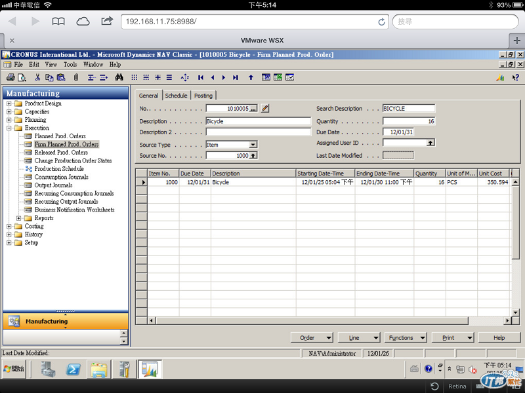Click the grid horizontal scrollbar
525x393 pixels.
[x=311, y=320]
